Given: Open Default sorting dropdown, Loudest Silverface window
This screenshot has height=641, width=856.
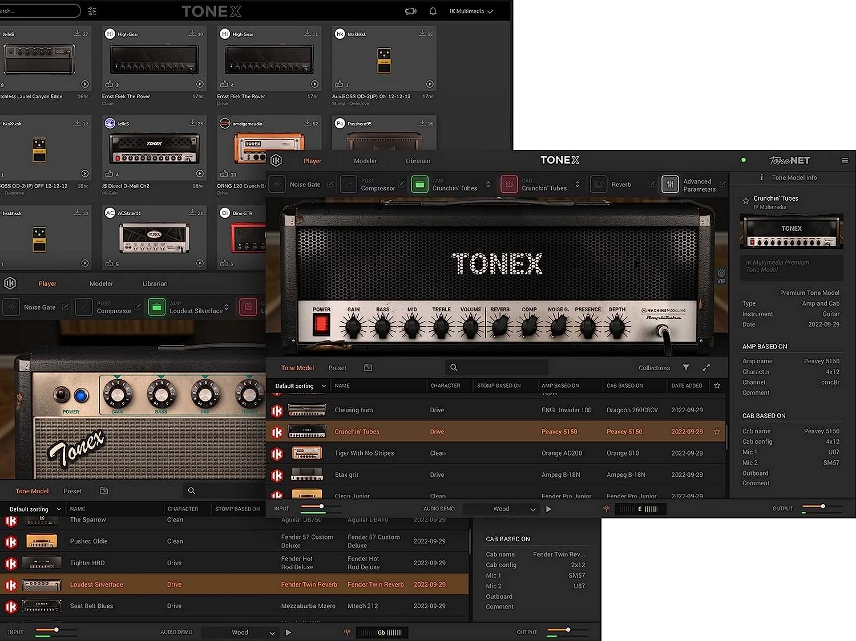Looking at the screenshot, I should pos(35,509).
